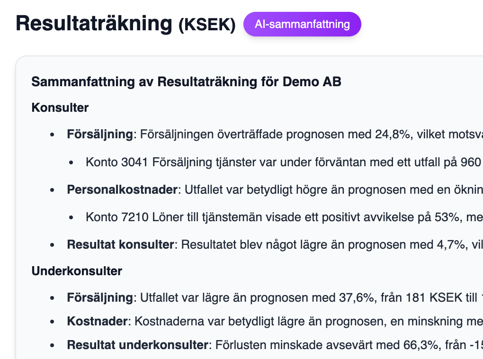Select the Underkonsulter section heading
This screenshot has width=483, height=359.
[77, 271]
